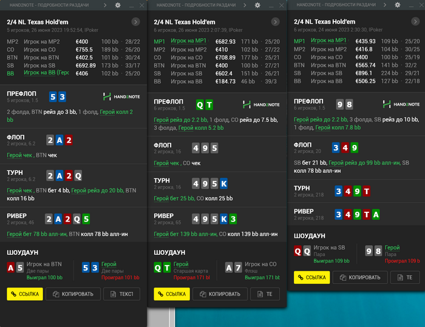
Task: Select 'Игрок на BTN' row with €565.74 stack
Action: pyautogui.click(x=357, y=65)
